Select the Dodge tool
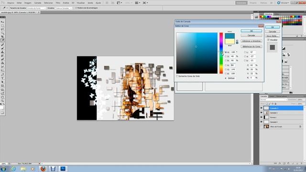The height and width of the screenshot is (172, 306). click(2, 71)
